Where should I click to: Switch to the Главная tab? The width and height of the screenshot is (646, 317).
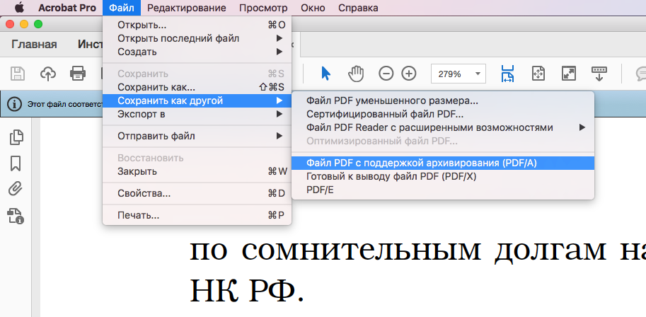coord(34,44)
